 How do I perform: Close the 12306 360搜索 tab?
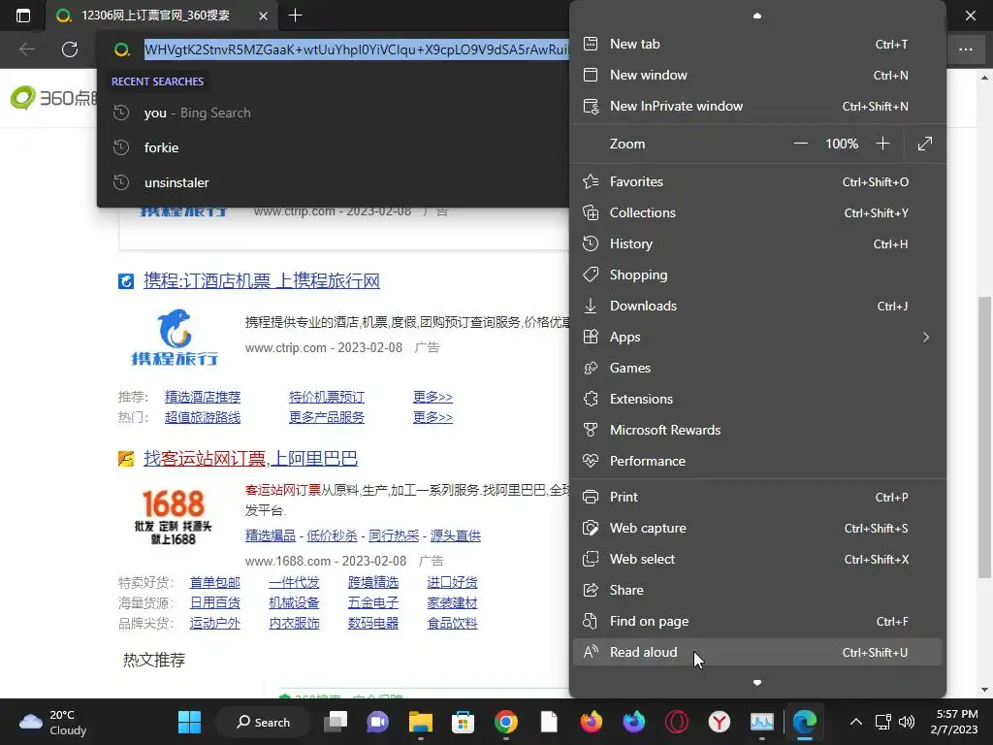coord(263,16)
